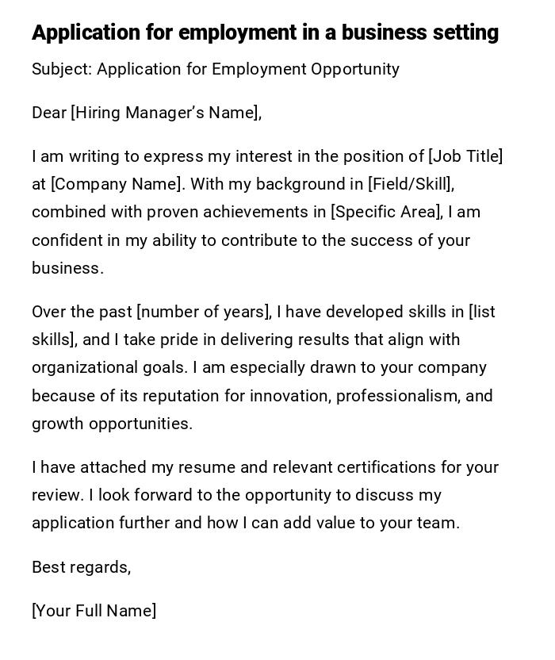Click the "Best regards," closing line

(x=81, y=567)
